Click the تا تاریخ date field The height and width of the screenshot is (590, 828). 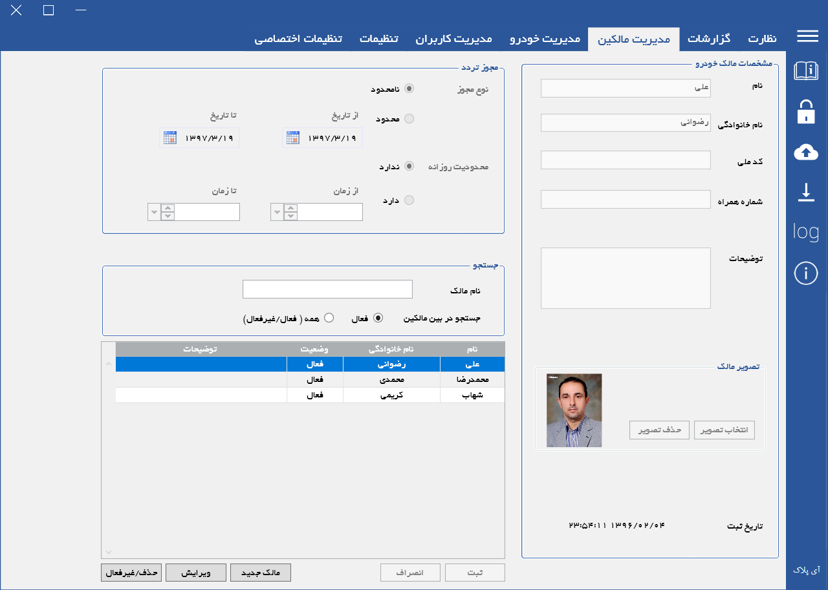(200, 138)
